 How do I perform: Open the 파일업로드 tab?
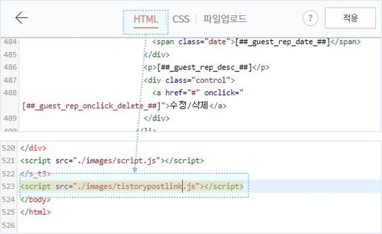tap(225, 18)
